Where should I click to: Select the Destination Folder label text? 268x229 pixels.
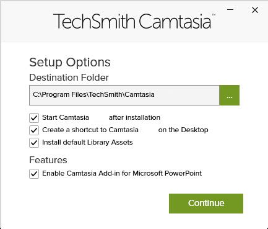[x=69, y=78]
